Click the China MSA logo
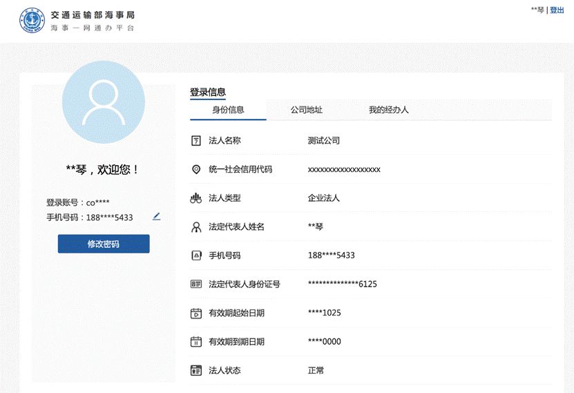 click(x=30, y=21)
